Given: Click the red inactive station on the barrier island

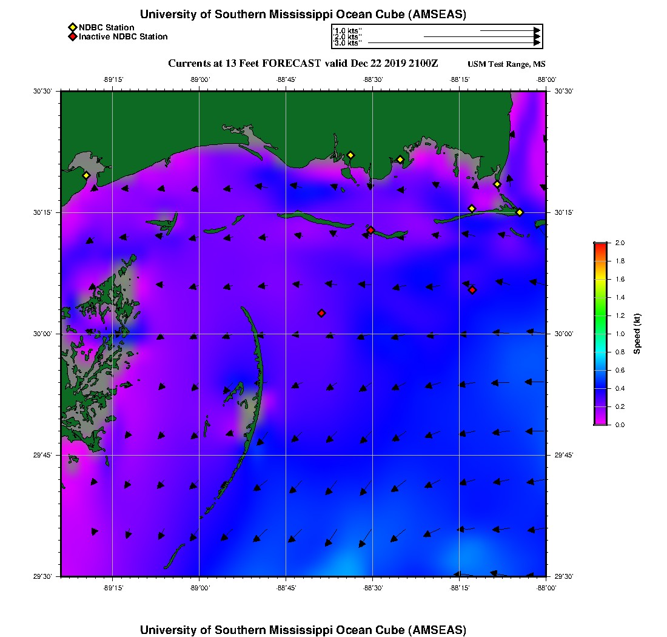Looking at the screenshot, I should coord(370,230).
